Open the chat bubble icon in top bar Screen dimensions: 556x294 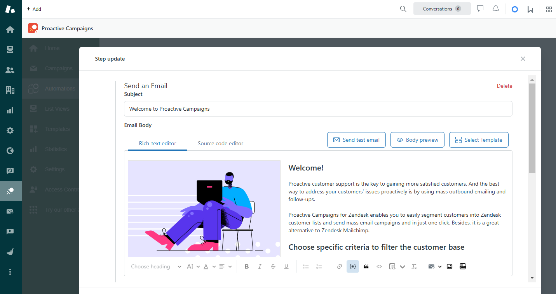point(480,9)
